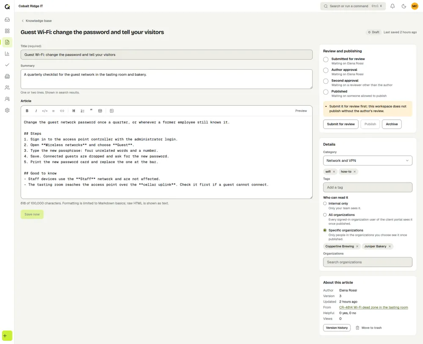Select the knowledge base document icon in the sidebar
The width and height of the screenshot is (423, 344).
coord(7,42)
